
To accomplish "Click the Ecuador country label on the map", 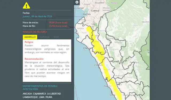I will click(99, 3).
